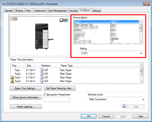Click Set Paper Name by User button
Image resolution: width=152 pixels, height=122 pixels.
tap(60, 88)
